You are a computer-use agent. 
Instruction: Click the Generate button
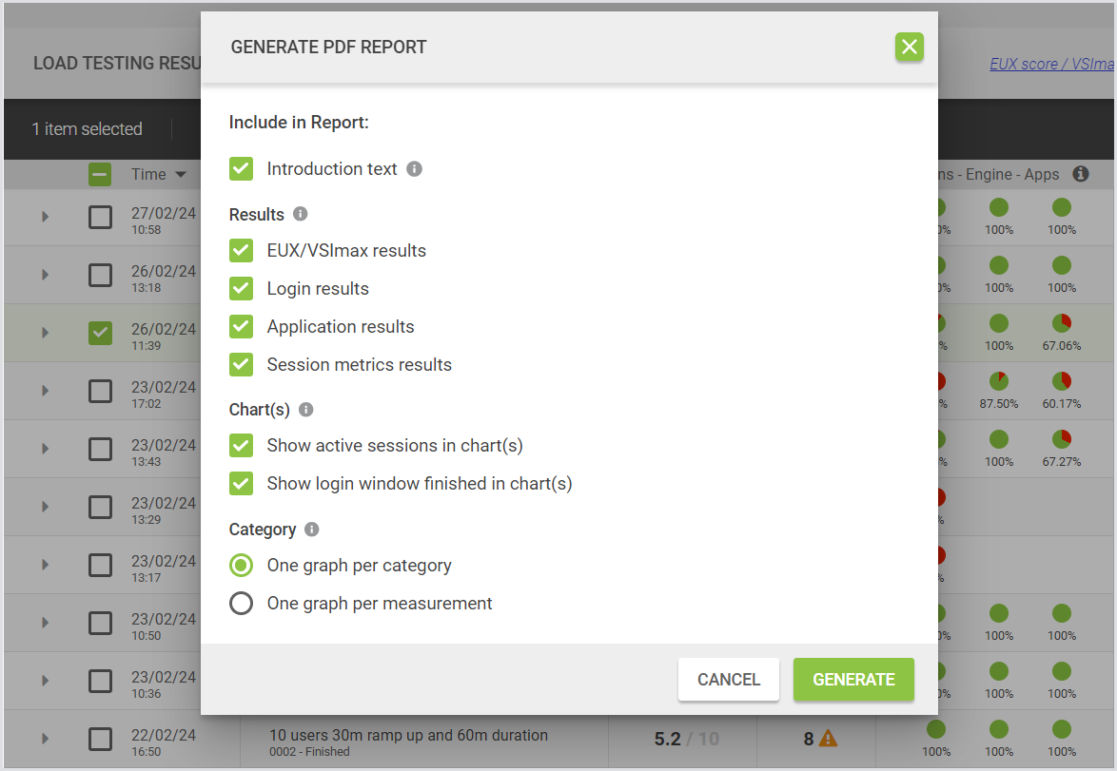[x=853, y=680]
